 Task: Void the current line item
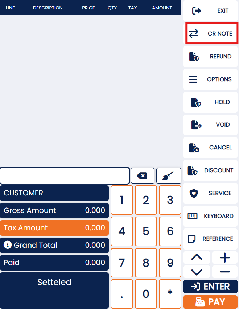coord(210,125)
